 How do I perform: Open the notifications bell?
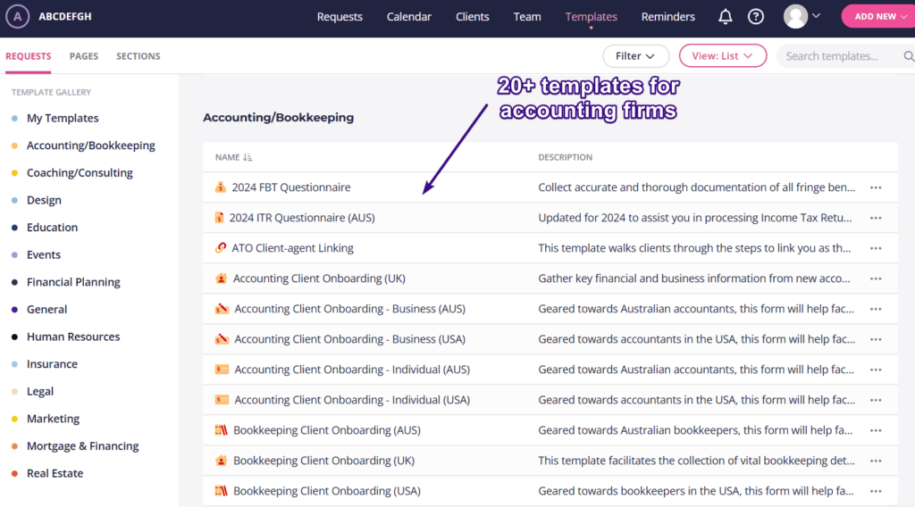725,16
